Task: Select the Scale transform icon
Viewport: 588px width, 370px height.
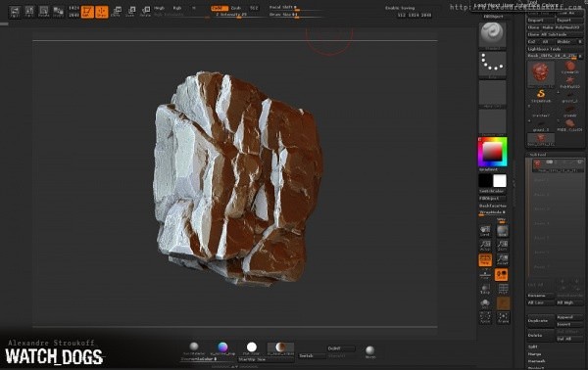Action: [x=130, y=12]
